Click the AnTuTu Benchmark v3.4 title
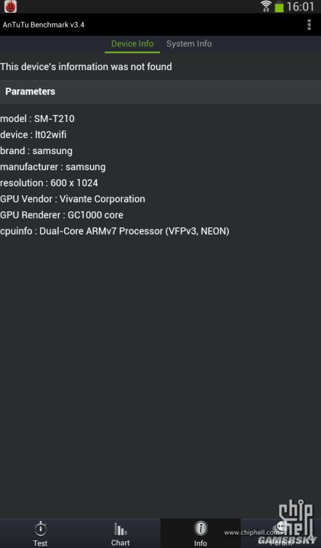The height and width of the screenshot is (548, 321). point(43,25)
